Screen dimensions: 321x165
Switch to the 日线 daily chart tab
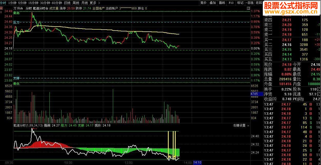pyautogui.click(x=67, y=3)
